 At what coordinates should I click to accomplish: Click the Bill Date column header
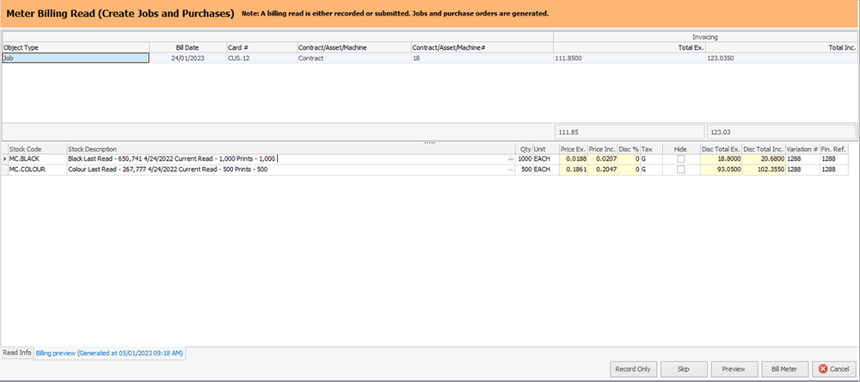[x=185, y=47]
